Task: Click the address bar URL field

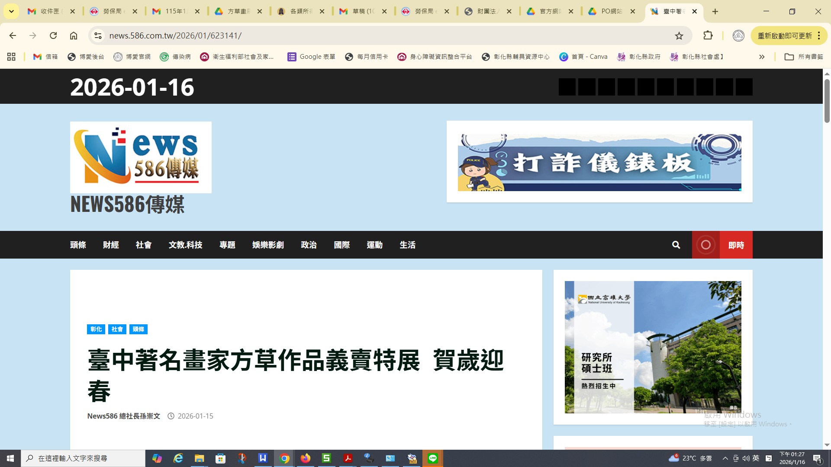Action: pyautogui.click(x=346, y=35)
